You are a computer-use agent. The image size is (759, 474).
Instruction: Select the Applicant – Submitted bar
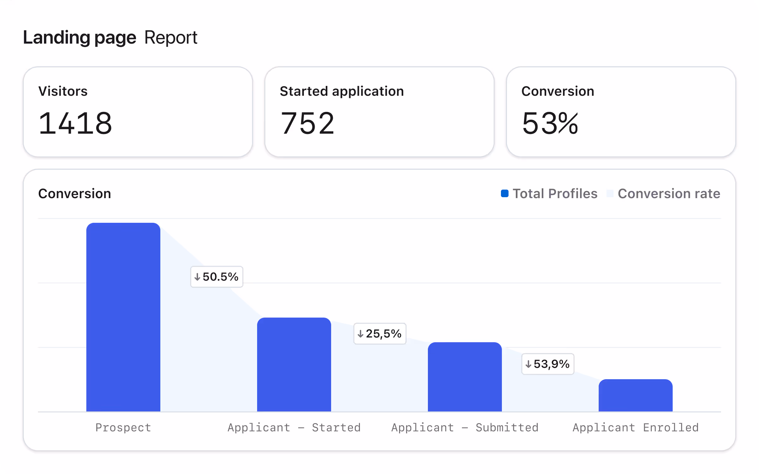coord(465,376)
